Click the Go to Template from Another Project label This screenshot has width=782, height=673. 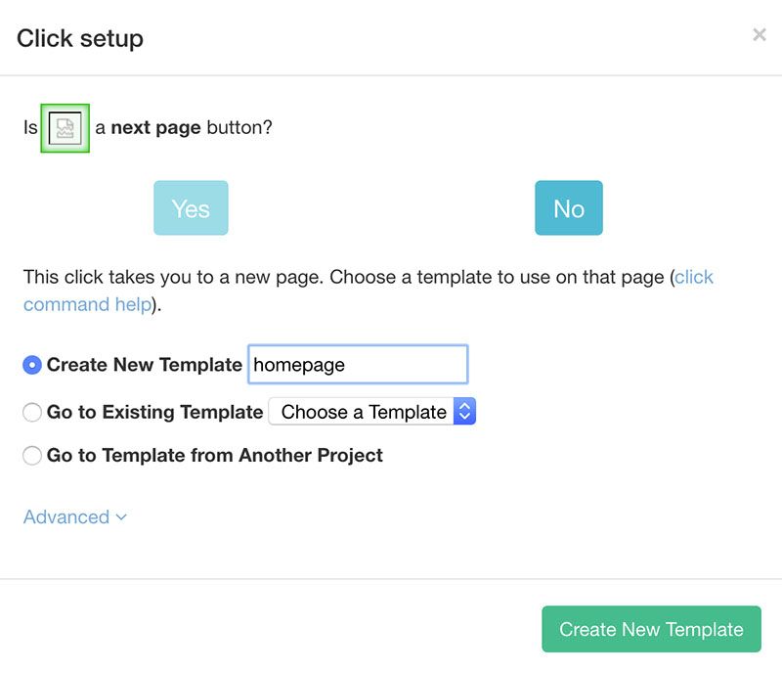coord(214,455)
